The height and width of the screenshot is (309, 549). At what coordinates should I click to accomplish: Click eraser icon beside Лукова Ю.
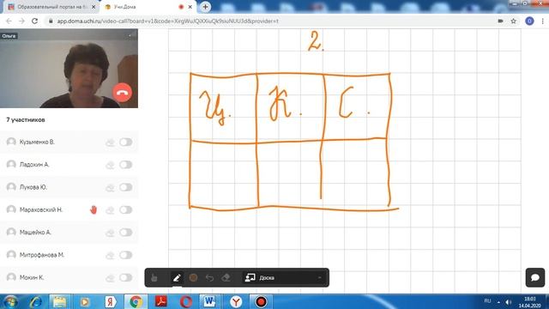point(111,187)
